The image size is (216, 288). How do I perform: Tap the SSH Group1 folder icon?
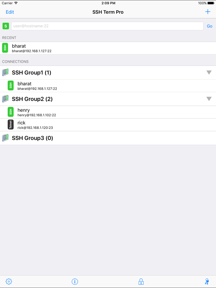pos(5,73)
